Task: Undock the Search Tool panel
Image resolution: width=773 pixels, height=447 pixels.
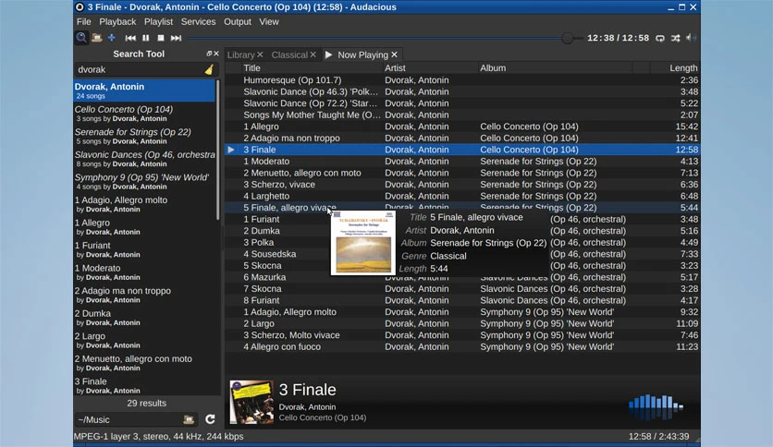Action: pyautogui.click(x=209, y=54)
